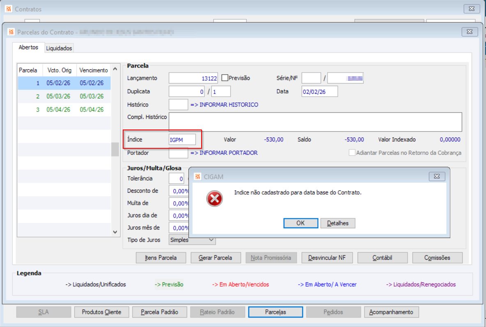Click the Índice field containing IGPM
The height and width of the screenshot is (327, 486).
[x=182, y=139]
